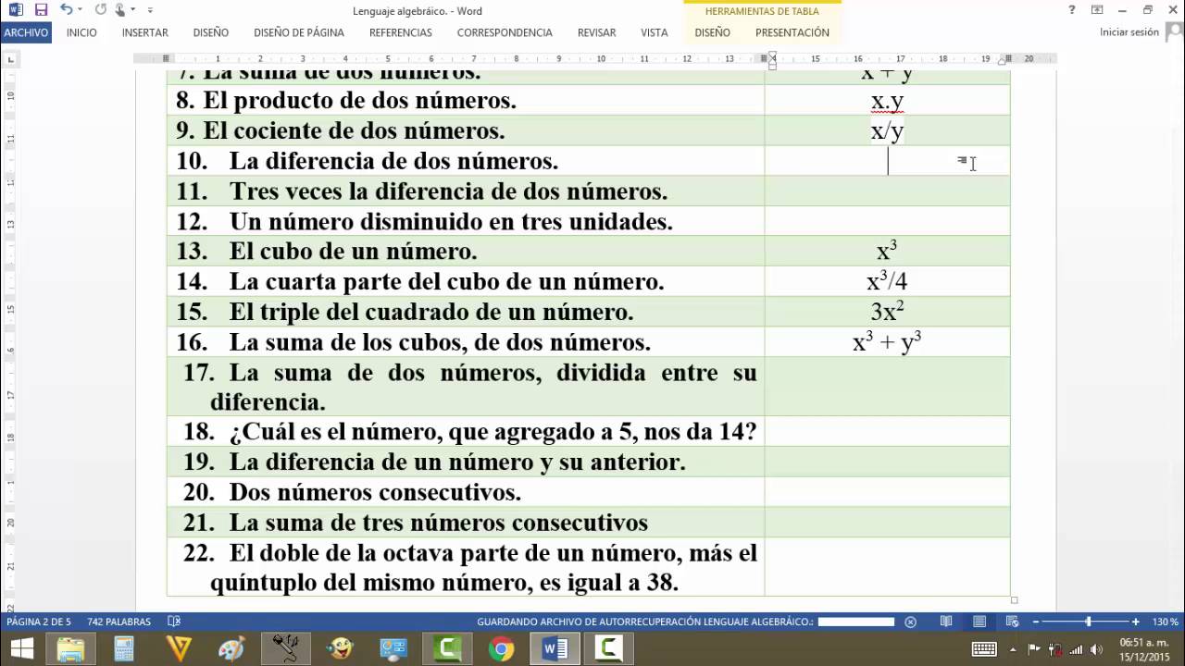Open the REFERENCIAS ribbon tab
Image resolution: width=1185 pixels, height=666 pixels.
coord(401,32)
